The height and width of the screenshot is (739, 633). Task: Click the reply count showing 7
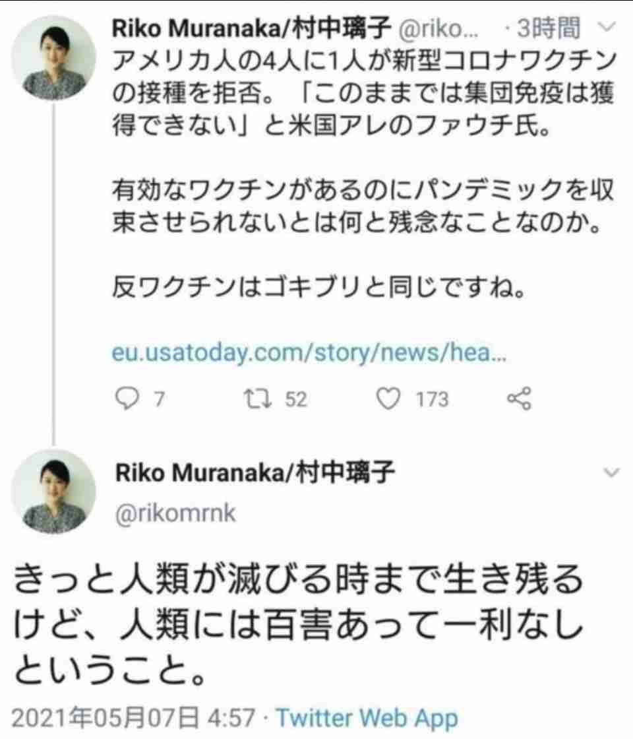pos(159,400)
